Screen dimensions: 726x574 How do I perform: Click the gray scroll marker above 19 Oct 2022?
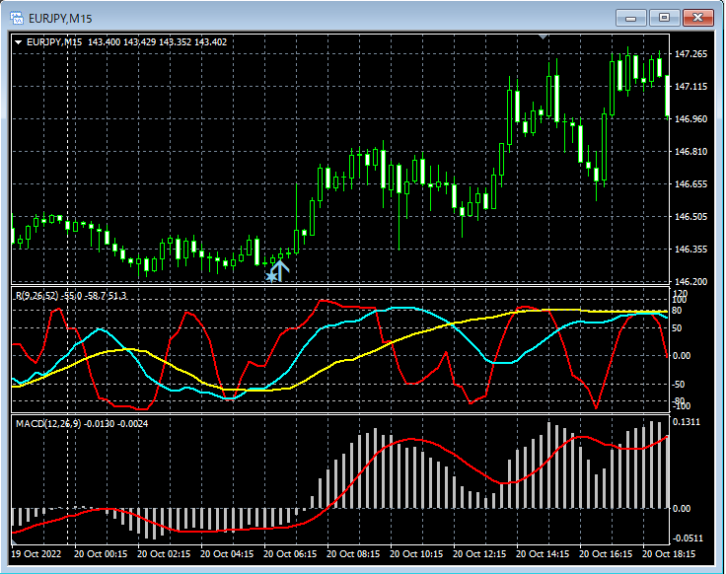pos(15,541)
